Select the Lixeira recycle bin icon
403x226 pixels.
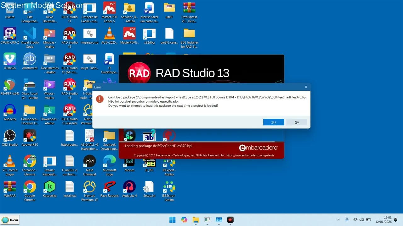(10, 10)
